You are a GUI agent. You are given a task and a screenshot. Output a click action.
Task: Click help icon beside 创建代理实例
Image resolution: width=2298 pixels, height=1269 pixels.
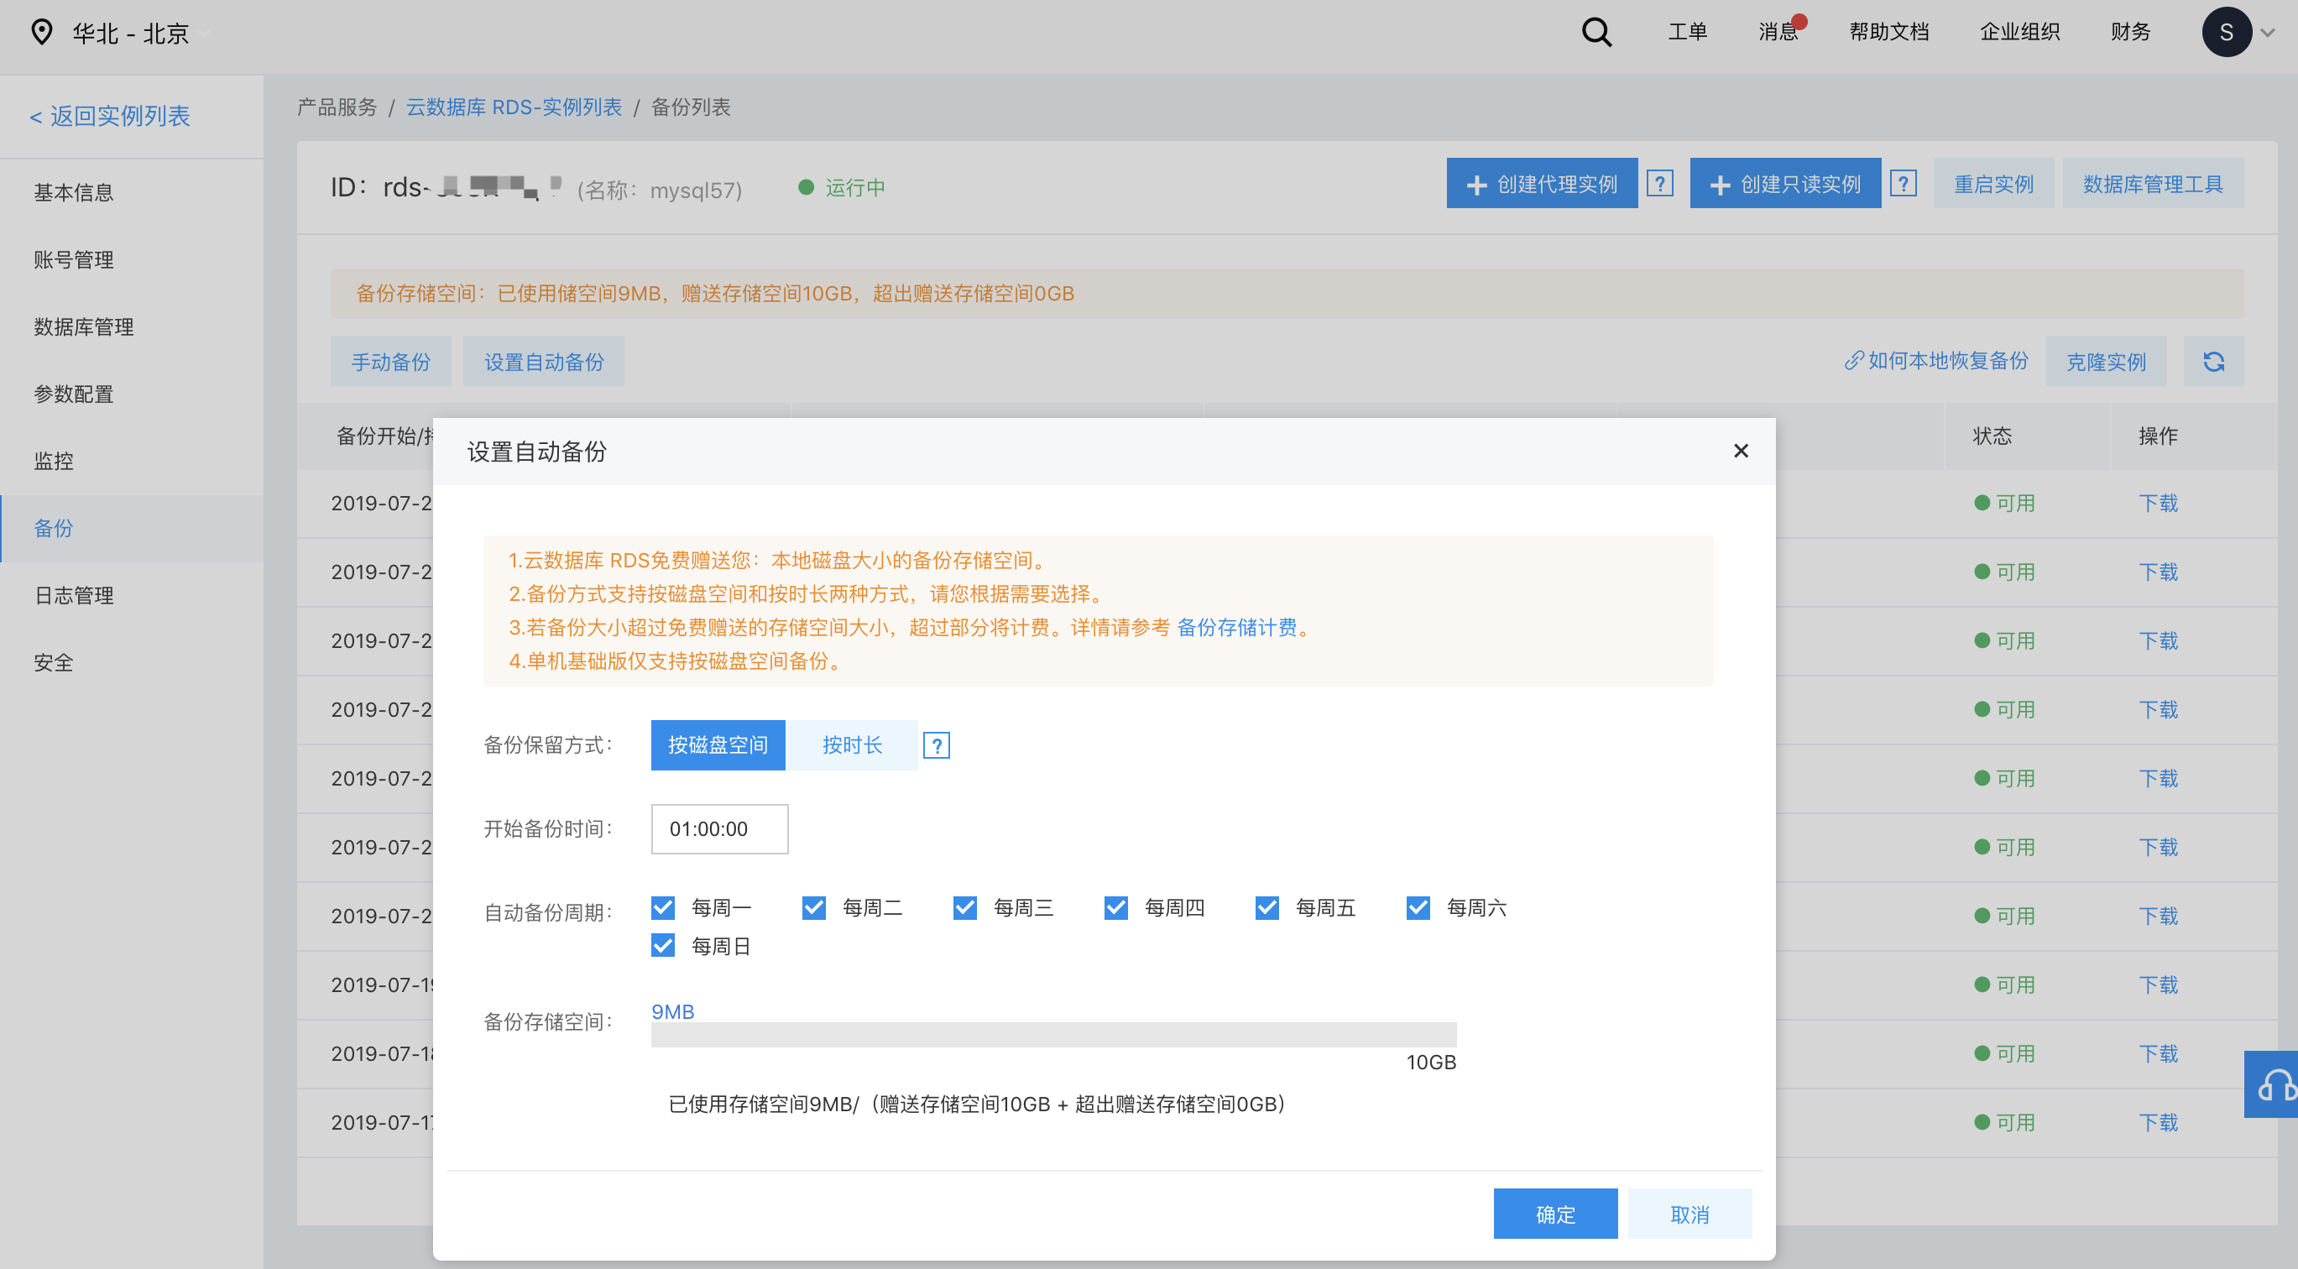coord(1659,184)
